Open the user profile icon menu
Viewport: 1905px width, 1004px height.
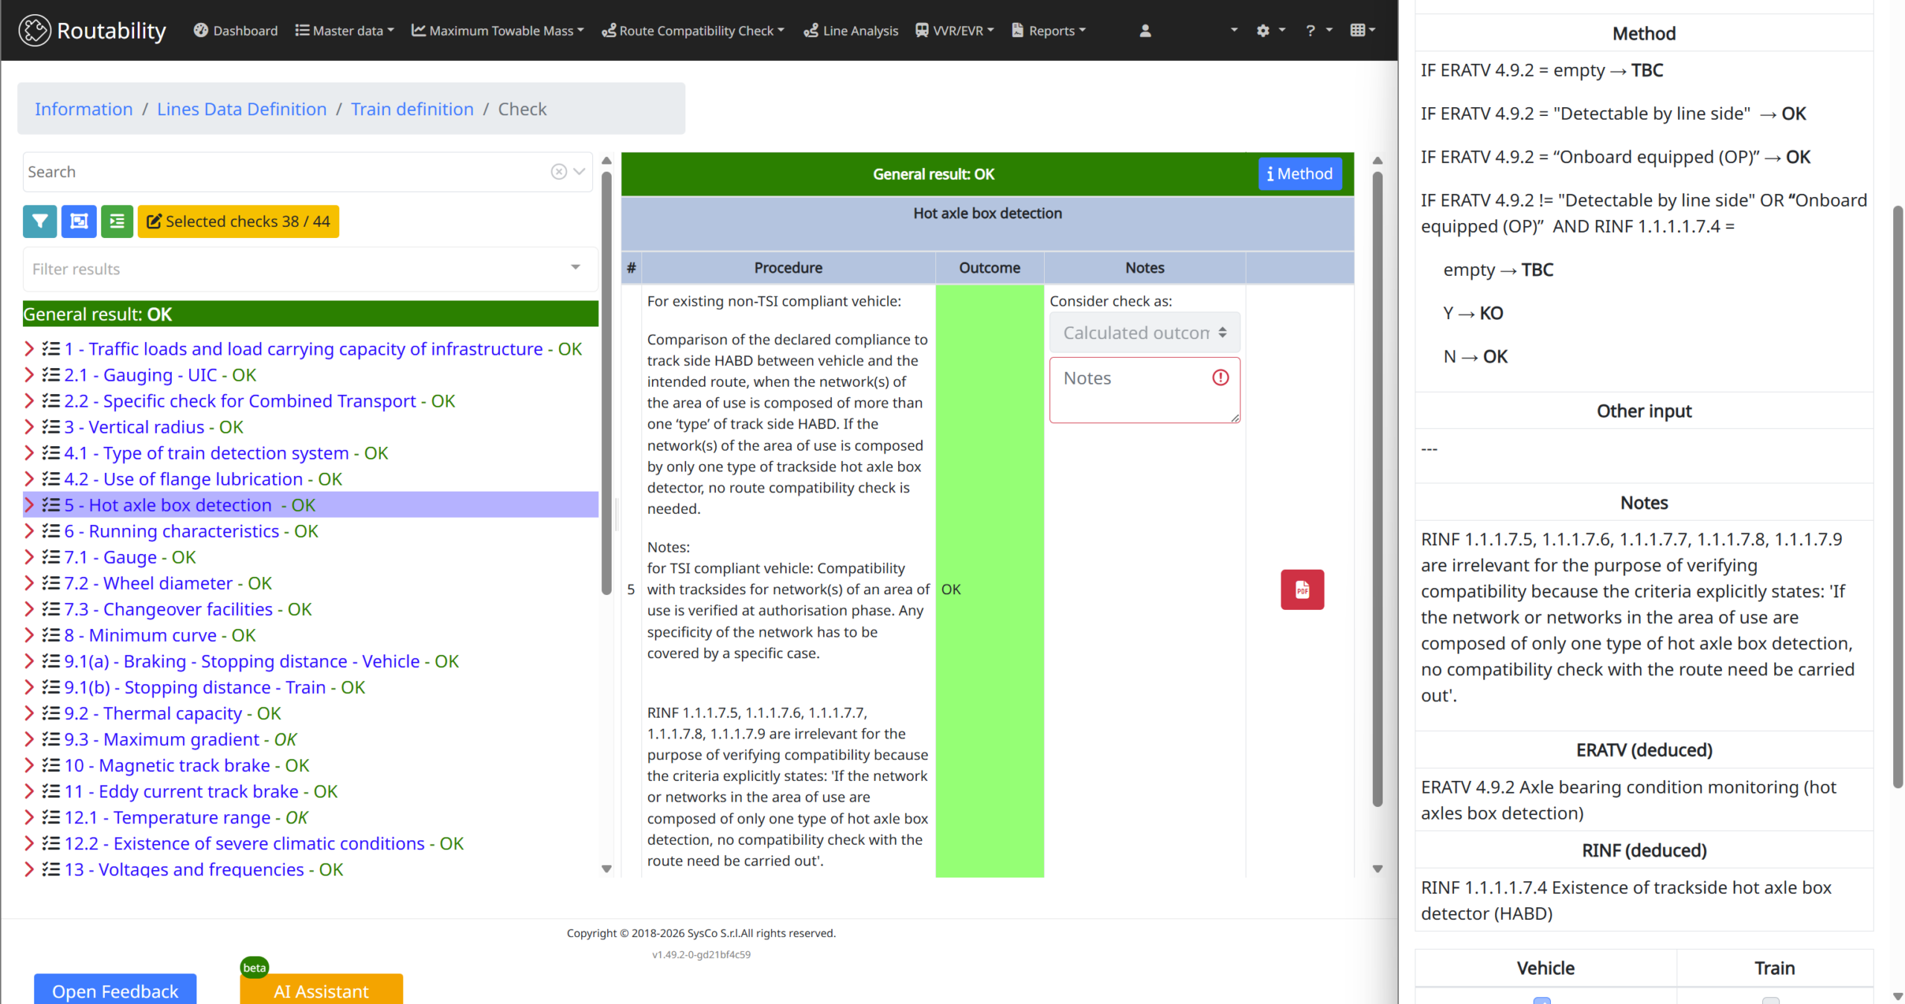[x=1145, y=30]
